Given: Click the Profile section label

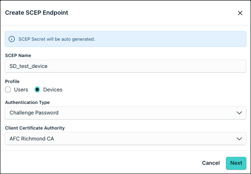Looking at the screenshot, I should (12, 81).
